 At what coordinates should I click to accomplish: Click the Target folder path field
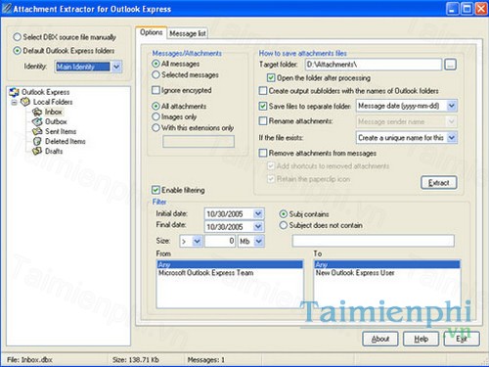[374, 65]
